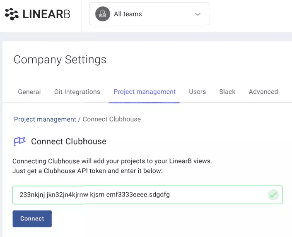Click the Connect Clubhouse section heading
This screenshot has width=292, height=237.
coord(69,141)
